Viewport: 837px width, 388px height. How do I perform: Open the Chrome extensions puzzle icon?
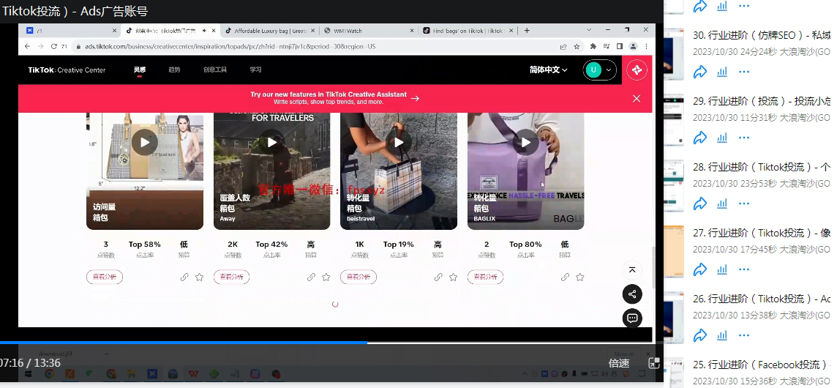[x=593, y=47]
